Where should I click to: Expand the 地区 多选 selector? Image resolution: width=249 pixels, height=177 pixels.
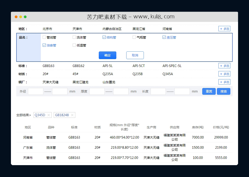[224, 29]
